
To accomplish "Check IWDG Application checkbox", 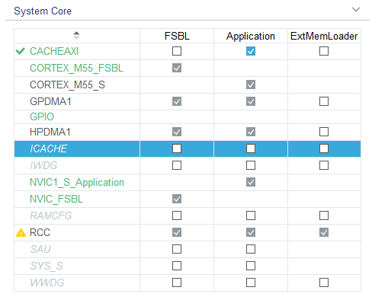I will pyautogui.click(x=251, y=165).
